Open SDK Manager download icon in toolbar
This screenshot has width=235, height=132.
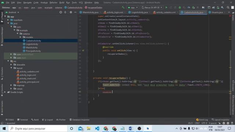(x=222, y=7)
